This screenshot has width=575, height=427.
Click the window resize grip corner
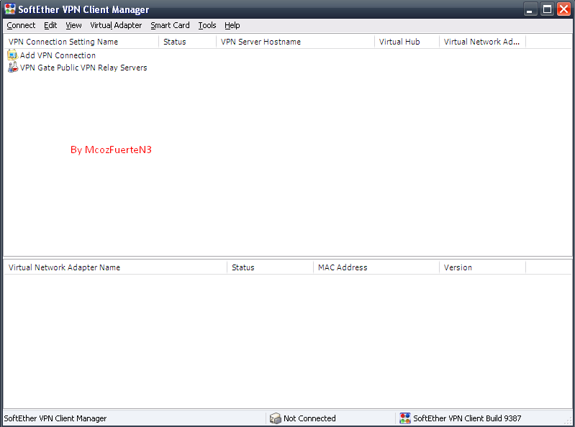[x=569, y=421]
